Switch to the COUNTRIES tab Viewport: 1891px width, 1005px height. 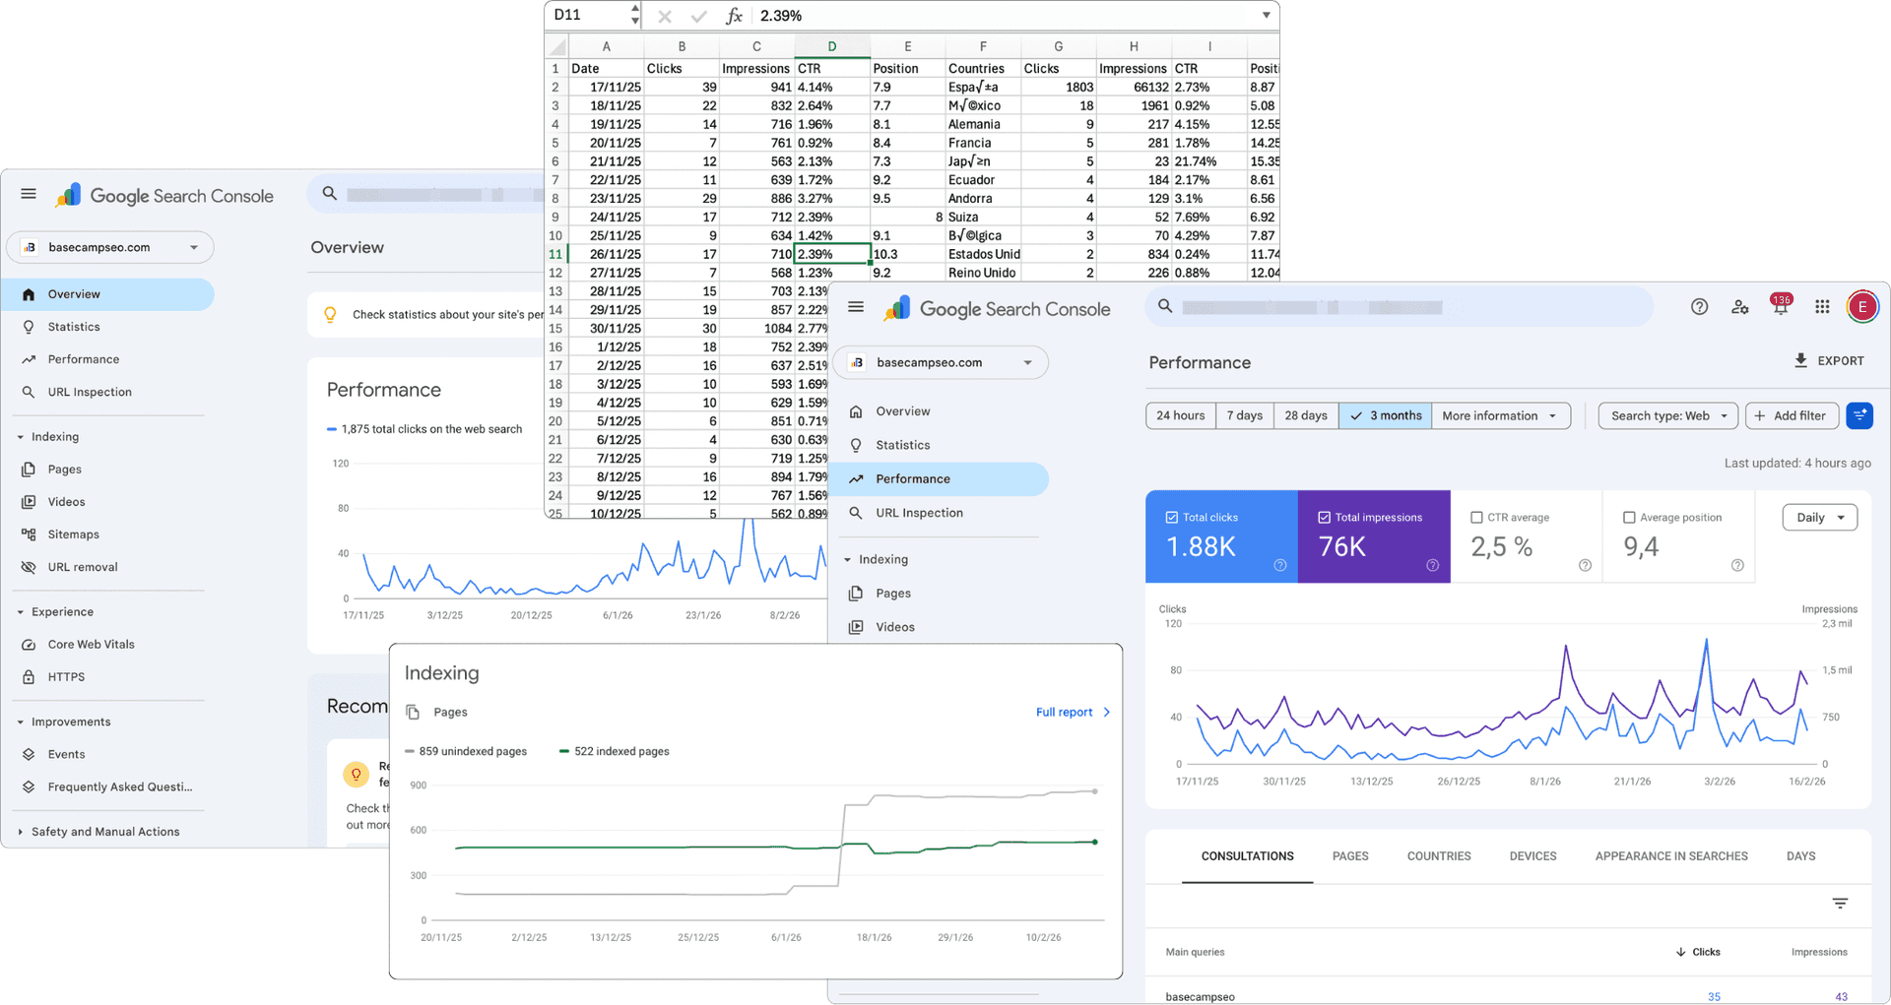[x=1439, y=855]
